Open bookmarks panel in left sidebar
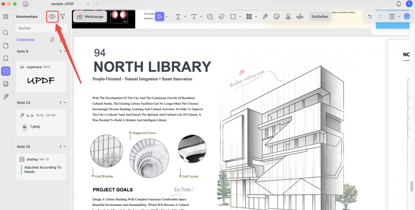Viewport: 415px width, 210px height. click(6, 58)
